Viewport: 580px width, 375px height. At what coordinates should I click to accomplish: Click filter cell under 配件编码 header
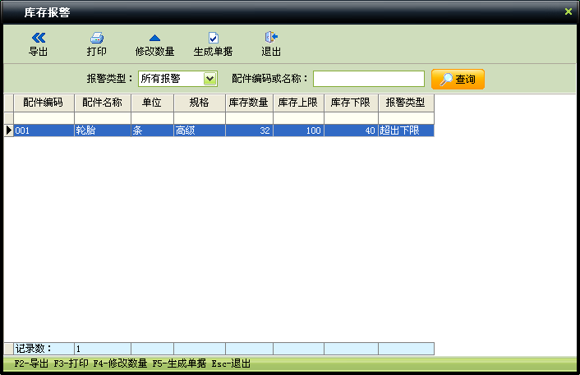(x=44, y=118)
